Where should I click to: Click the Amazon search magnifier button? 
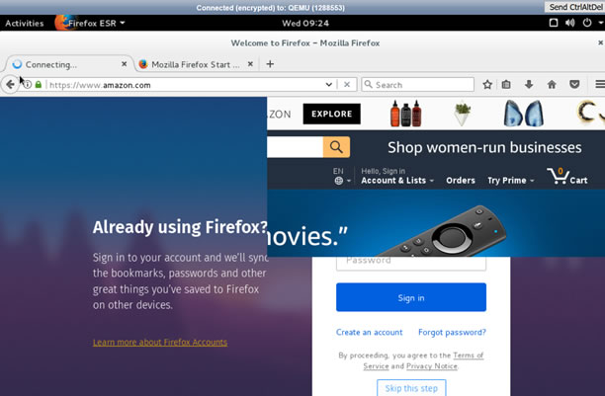tap(336, 147)
